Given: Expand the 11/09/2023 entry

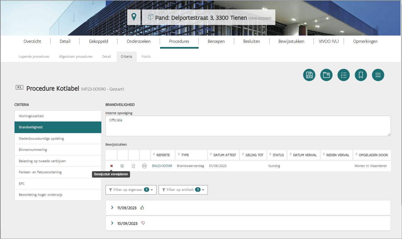Looking at the screenshot, I should pyautogui.click(x=112, y=208).
